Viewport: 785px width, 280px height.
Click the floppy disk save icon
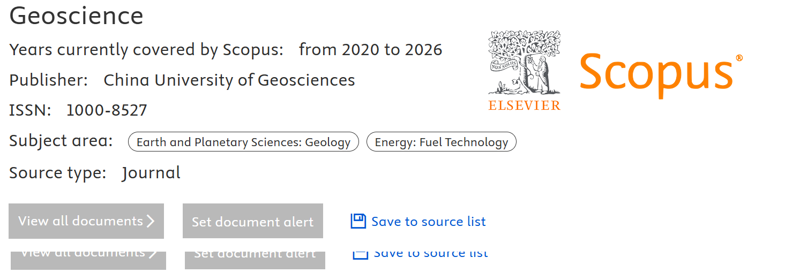click(358, 221)
